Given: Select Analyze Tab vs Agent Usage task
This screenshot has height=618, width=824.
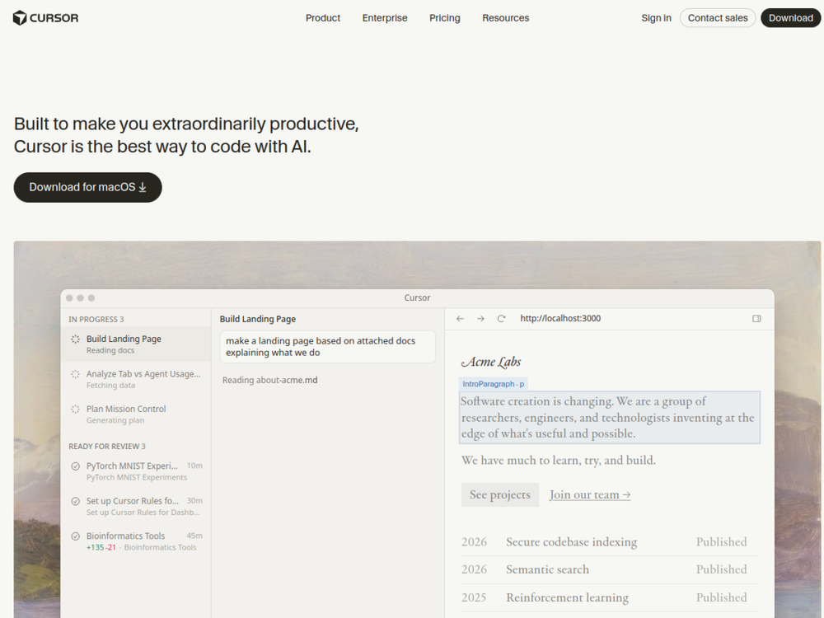Looking at the screenshot, I should (136, 379).
